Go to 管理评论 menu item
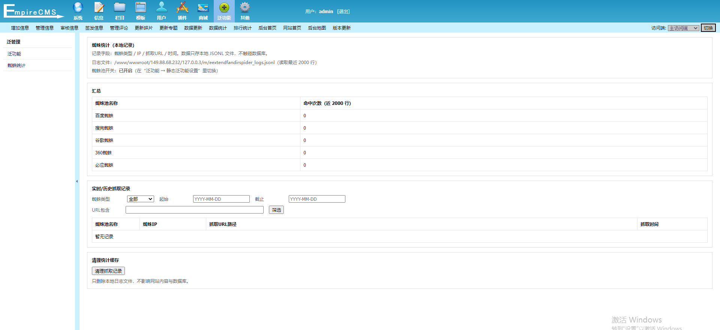This screenshot has height=330, width=720. [x=119, y=28]
